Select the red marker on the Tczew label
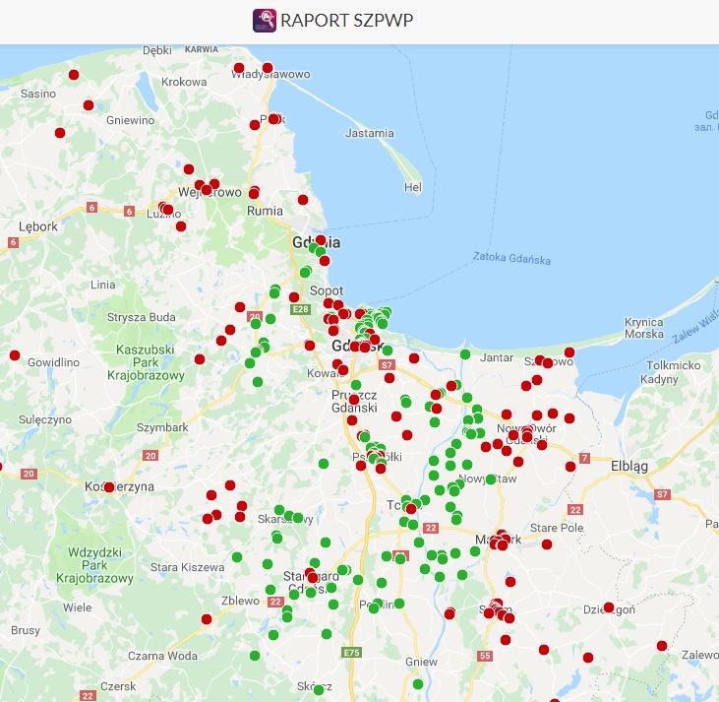This screenshot has width=719, height=702. [411, 509]
